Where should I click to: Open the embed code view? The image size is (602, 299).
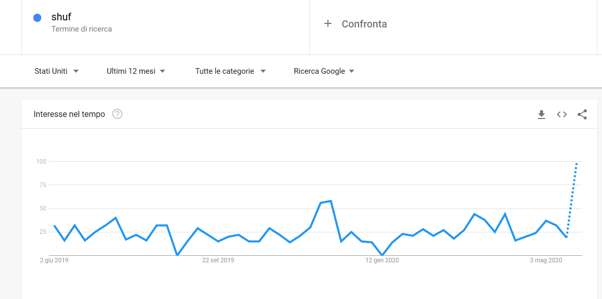(x=562, y=114)
